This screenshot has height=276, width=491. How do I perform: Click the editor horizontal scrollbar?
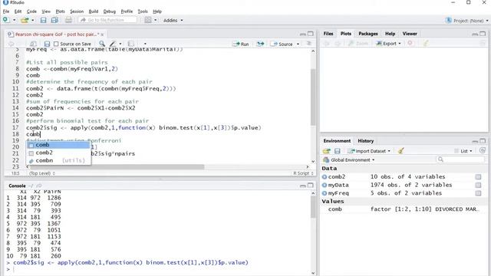tap(117, 167)
